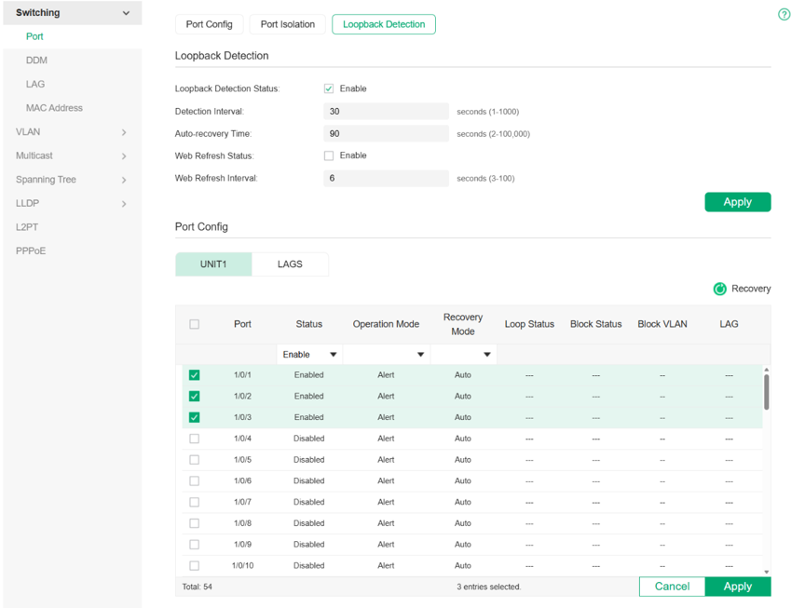Screen dimensions: 805x608
Task: Expand the LLDP submenu arrow
Action: coord(124,204)
